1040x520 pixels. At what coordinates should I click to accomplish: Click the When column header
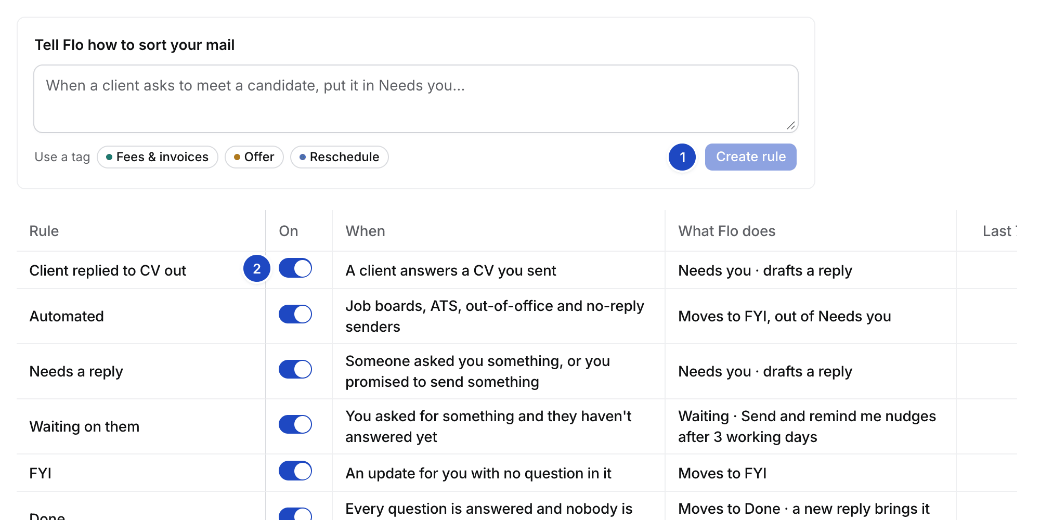pyautogui.click(x=366, y=231)
